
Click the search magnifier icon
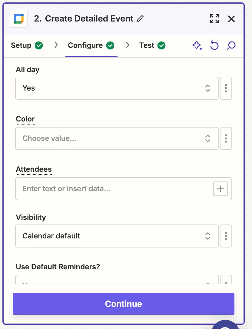coord(231,46)
